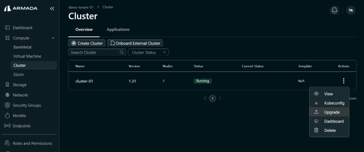The image size is (364, 152).
Task: Choose Dashboard from the actions menu
Action: (x=329, y=121)
